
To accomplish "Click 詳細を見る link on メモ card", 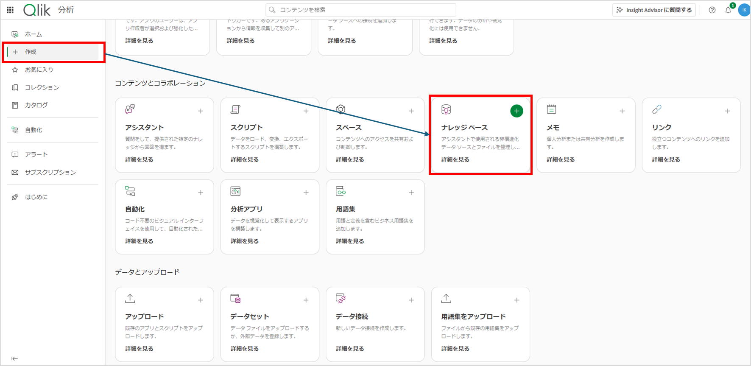I will coord(561,159).
